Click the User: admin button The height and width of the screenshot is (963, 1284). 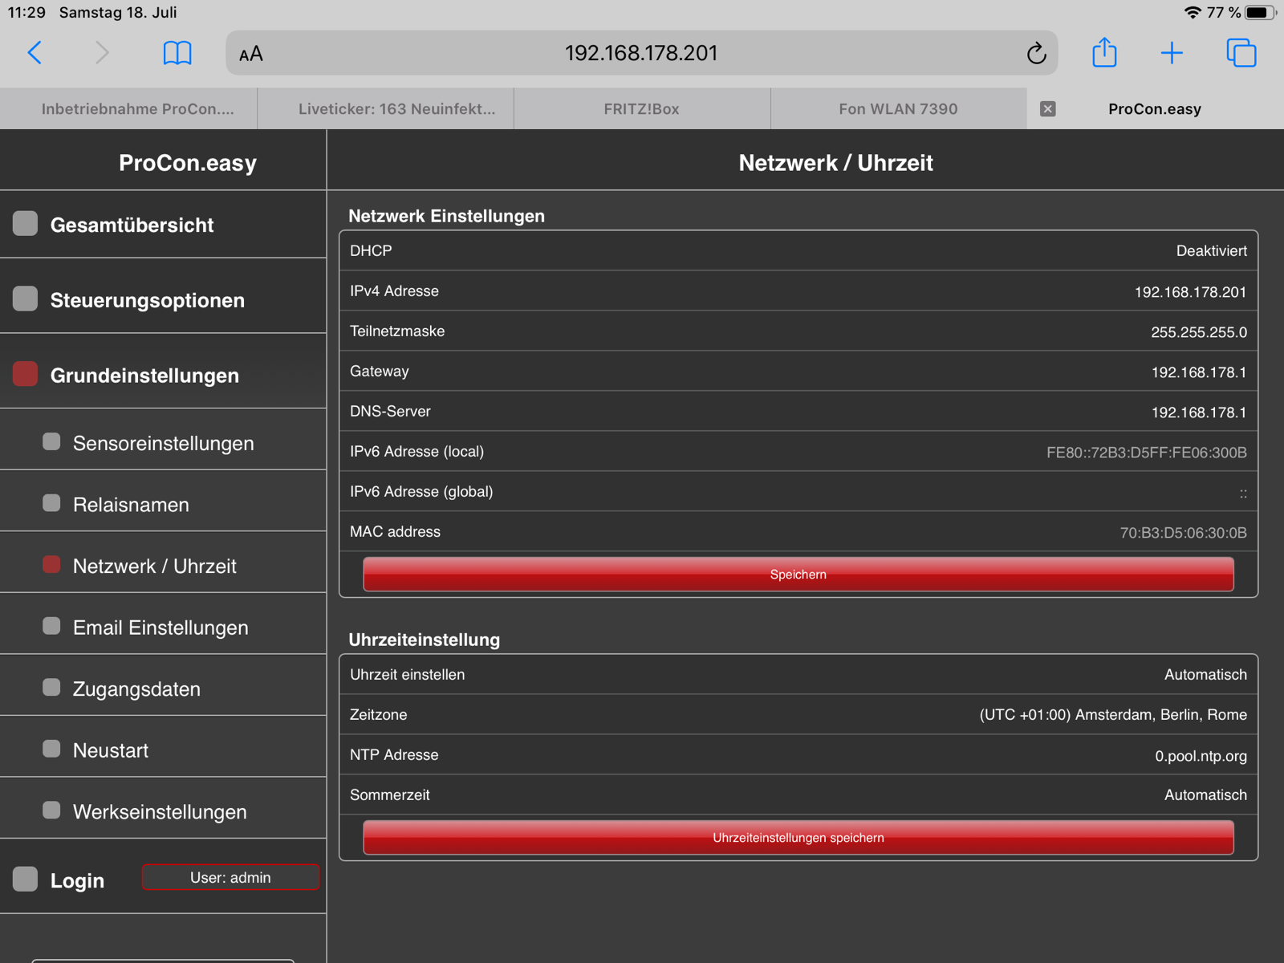pos(230,877)
